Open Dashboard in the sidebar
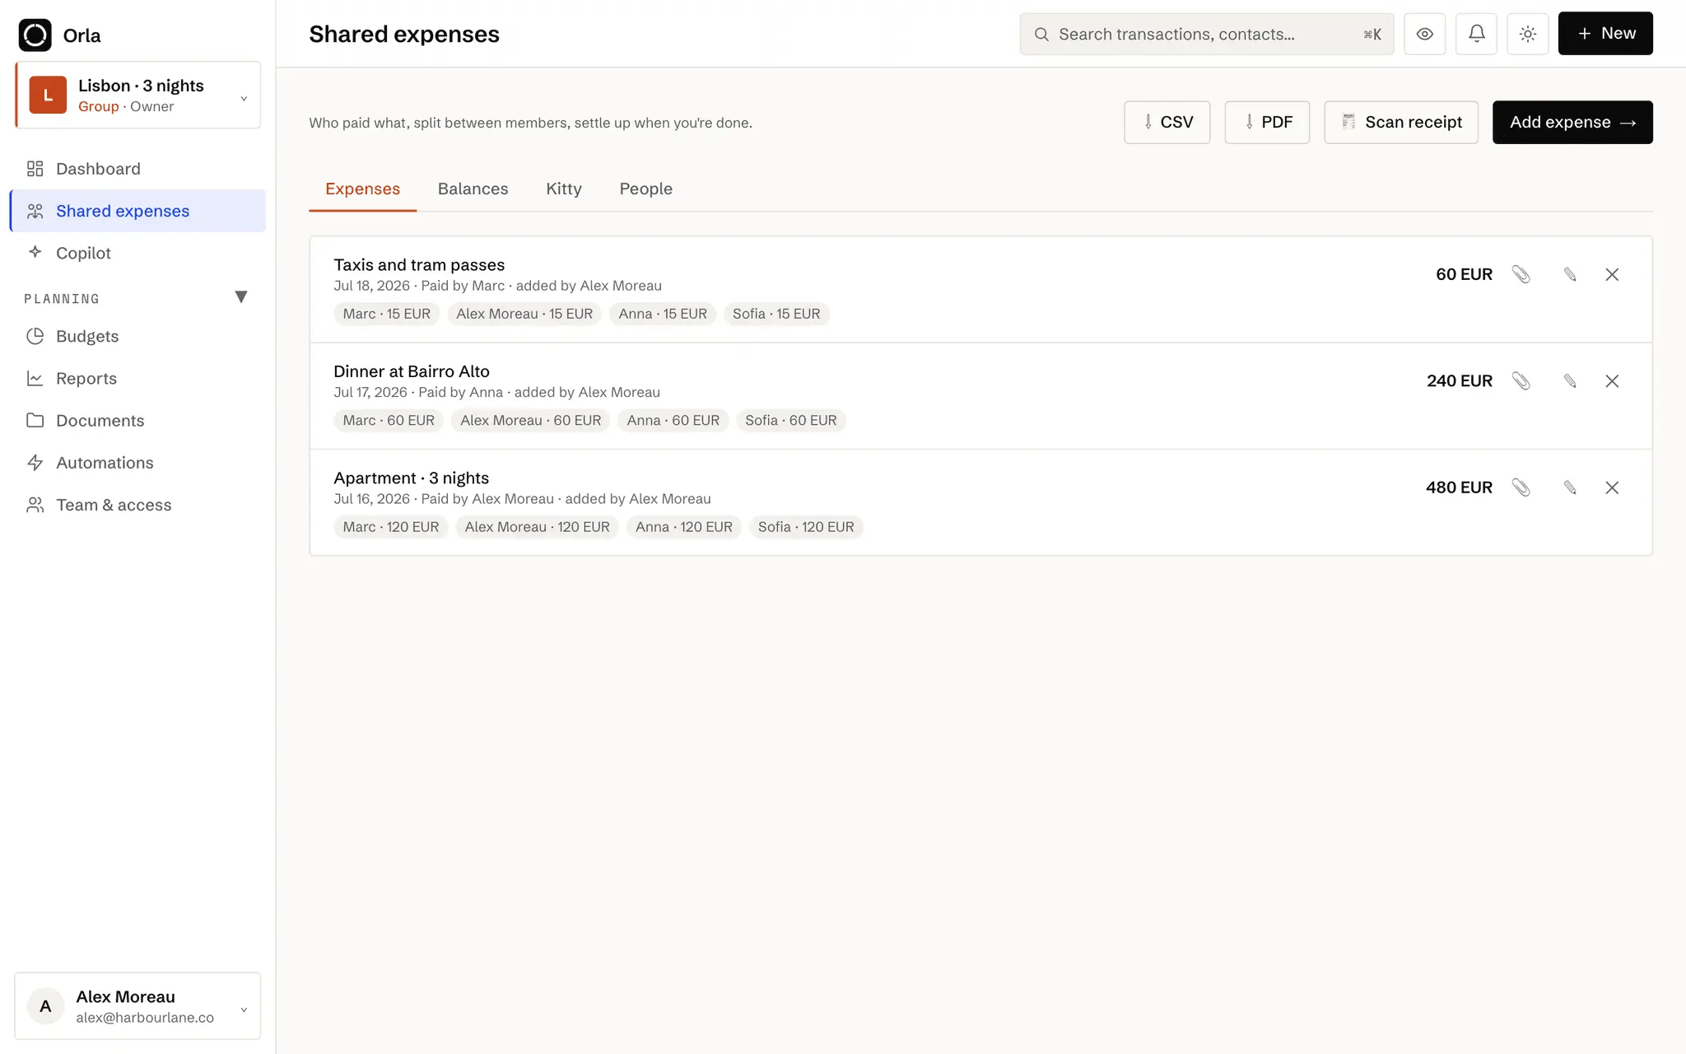This screenshot has height=1054, width=1686. [137, 169]
